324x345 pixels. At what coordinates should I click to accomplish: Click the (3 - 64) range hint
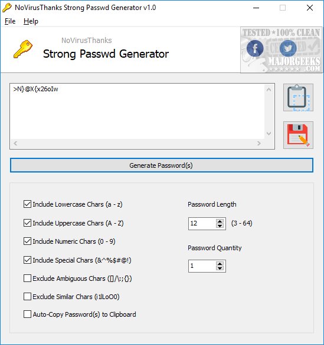(242, 223)
